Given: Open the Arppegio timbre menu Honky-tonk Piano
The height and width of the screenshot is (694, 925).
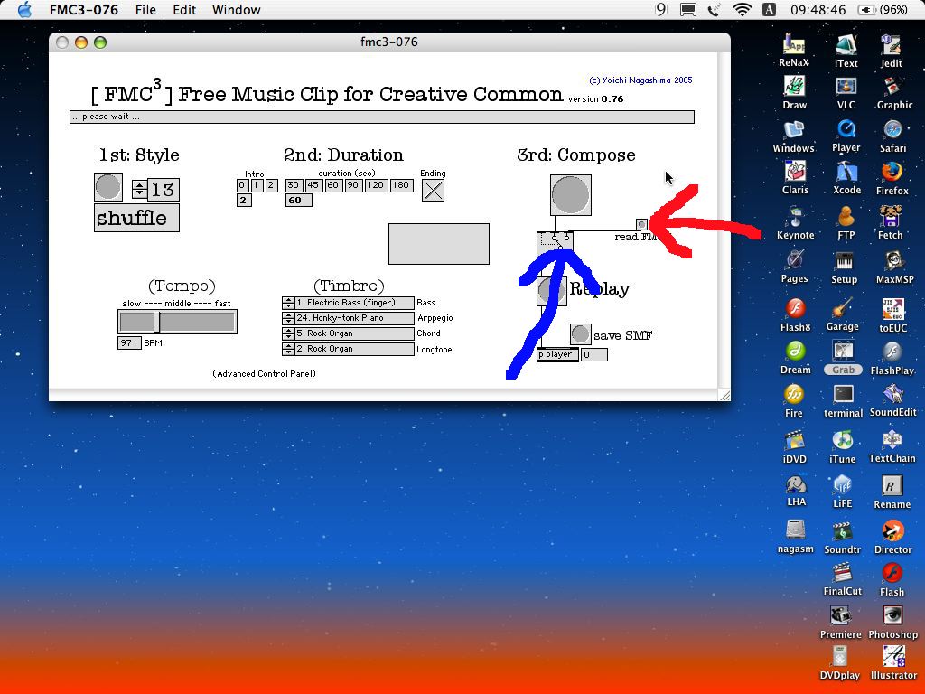Looking at the screenshot, I should (x=354, y=318).
